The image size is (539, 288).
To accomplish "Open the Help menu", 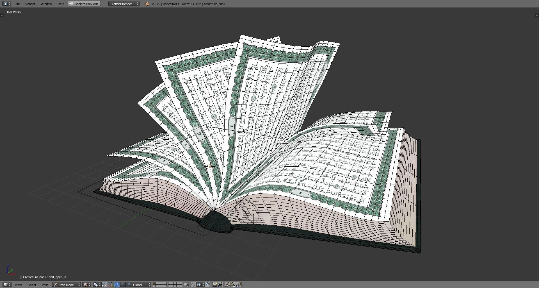I will pos(61,4).
